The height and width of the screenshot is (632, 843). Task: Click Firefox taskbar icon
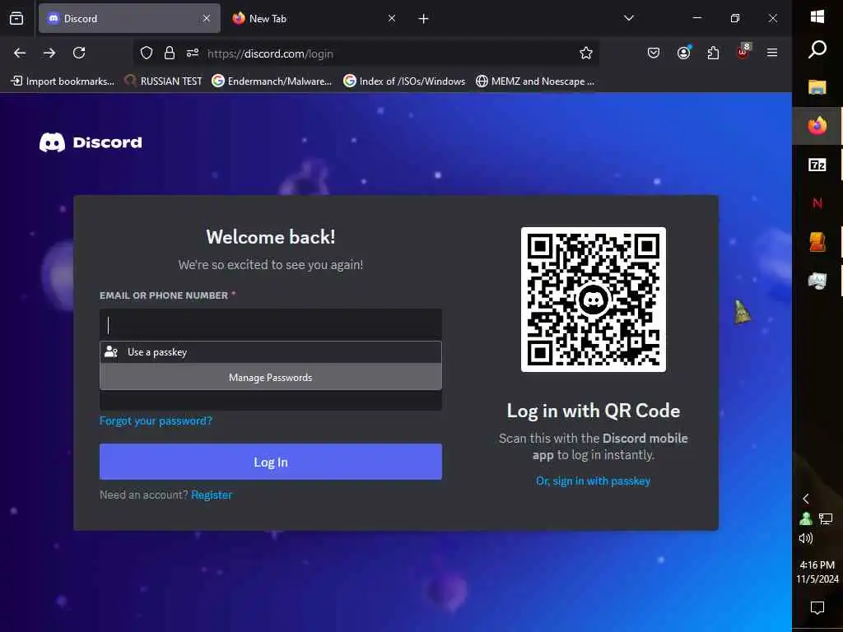(817, 126)
